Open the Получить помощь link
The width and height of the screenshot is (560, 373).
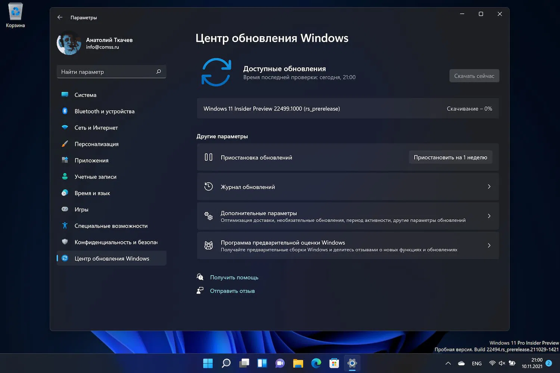tap(234, 277)
